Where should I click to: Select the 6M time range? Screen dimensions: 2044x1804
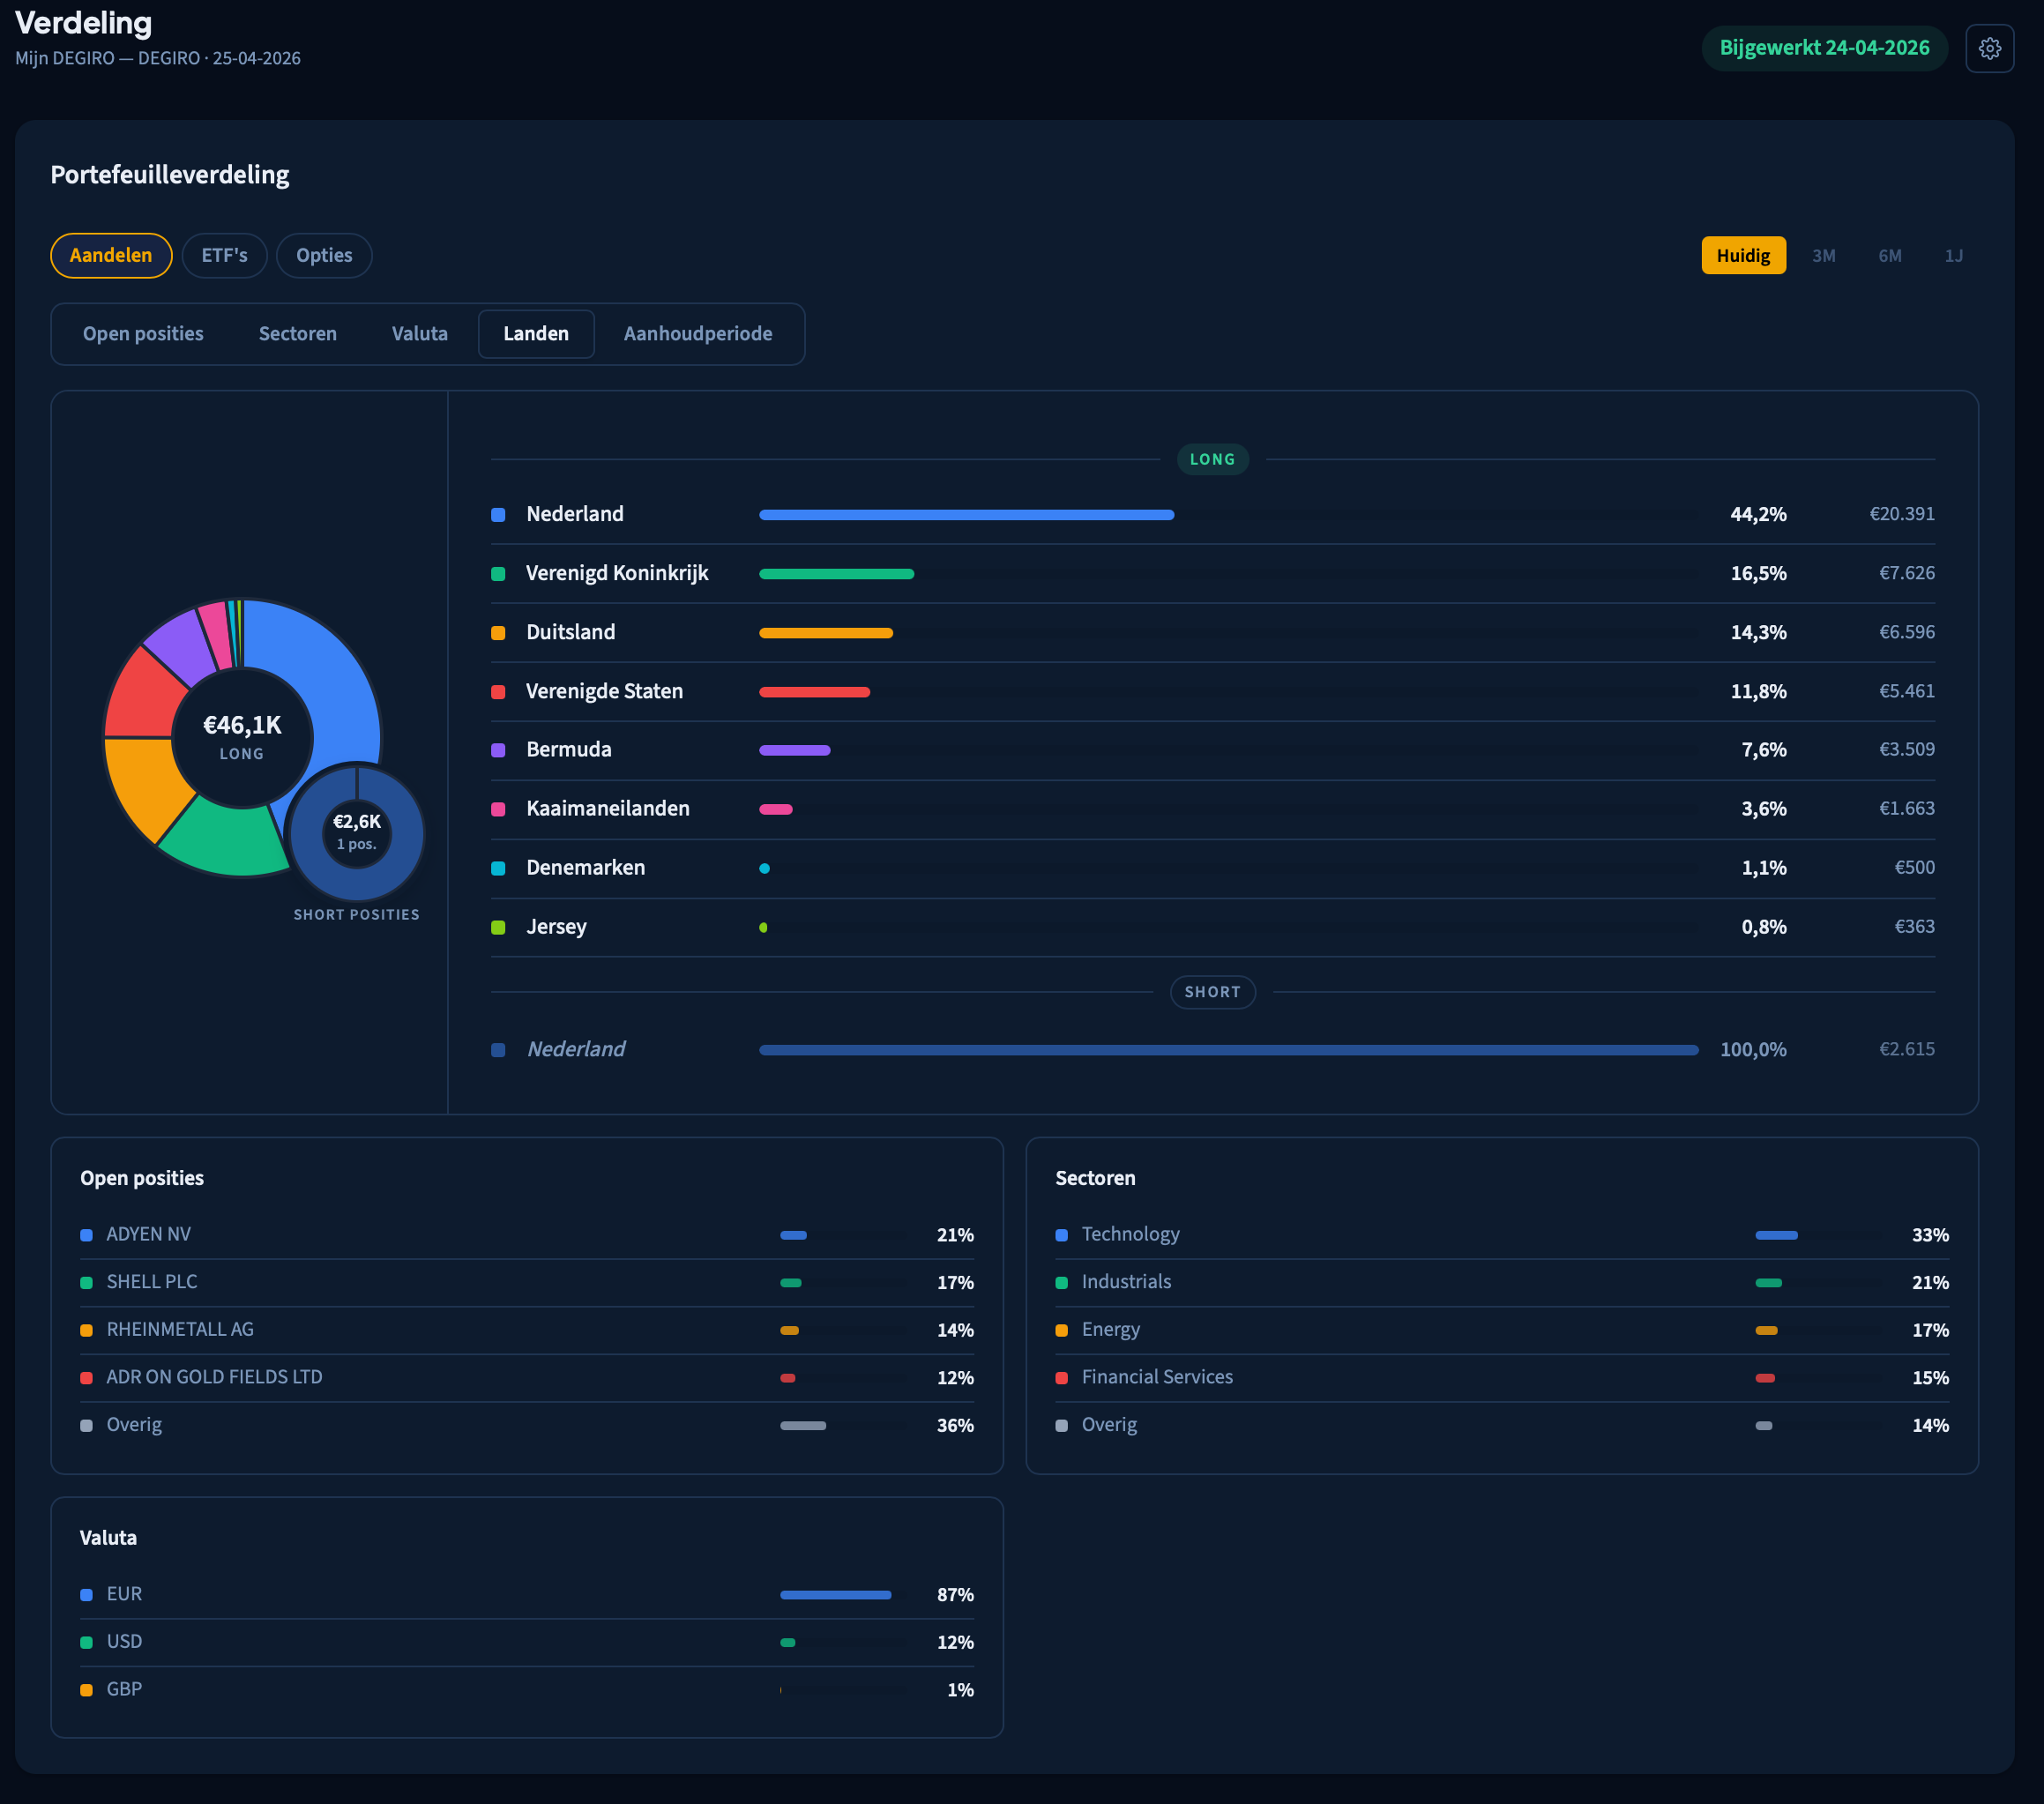pyautogui.click(x=1889, y=256)
